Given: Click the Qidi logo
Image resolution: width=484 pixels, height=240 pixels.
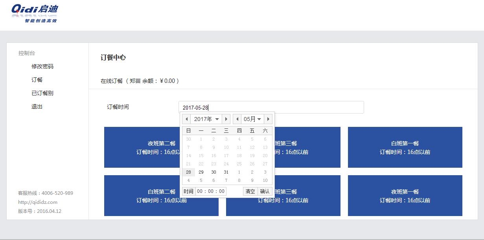Looking at the screenshot, I should tap(35, 14).
